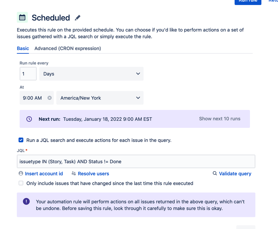
Task: Click the pencil edit icon beside Scheduled
Action: 78,18
